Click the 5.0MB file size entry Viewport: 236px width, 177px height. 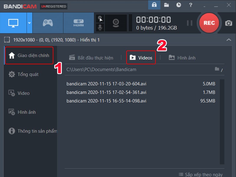209,84
